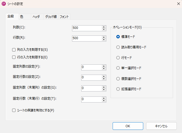The height and width of the screenshot is (133, 182).
Task: Open the フォント tab
Action: 64,17
